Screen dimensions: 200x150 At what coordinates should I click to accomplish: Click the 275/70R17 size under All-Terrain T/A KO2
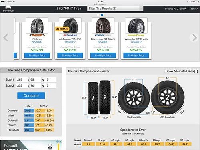pyautogui.click(x=70, y=42)
